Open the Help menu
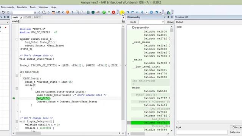Screen dimensions: 242x136 pos(53,7)
